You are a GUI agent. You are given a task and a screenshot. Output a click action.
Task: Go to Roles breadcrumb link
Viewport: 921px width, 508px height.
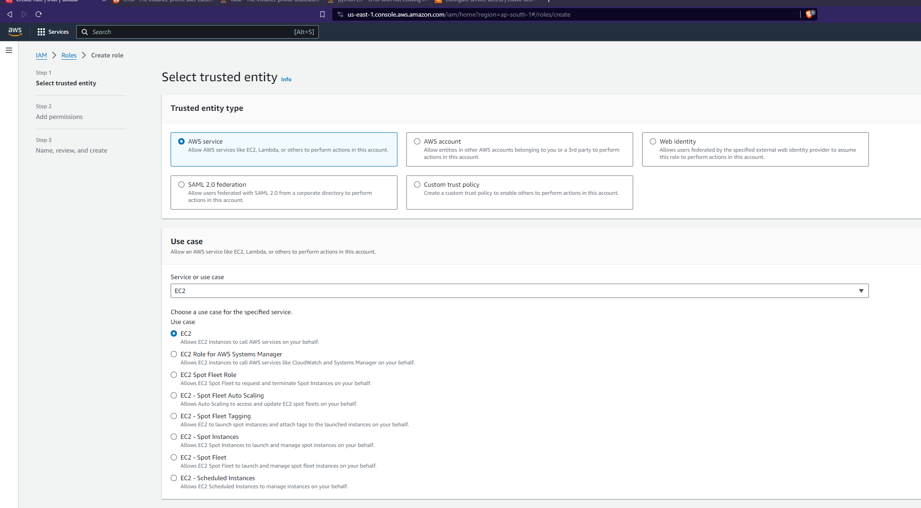(x=69, y=55)
